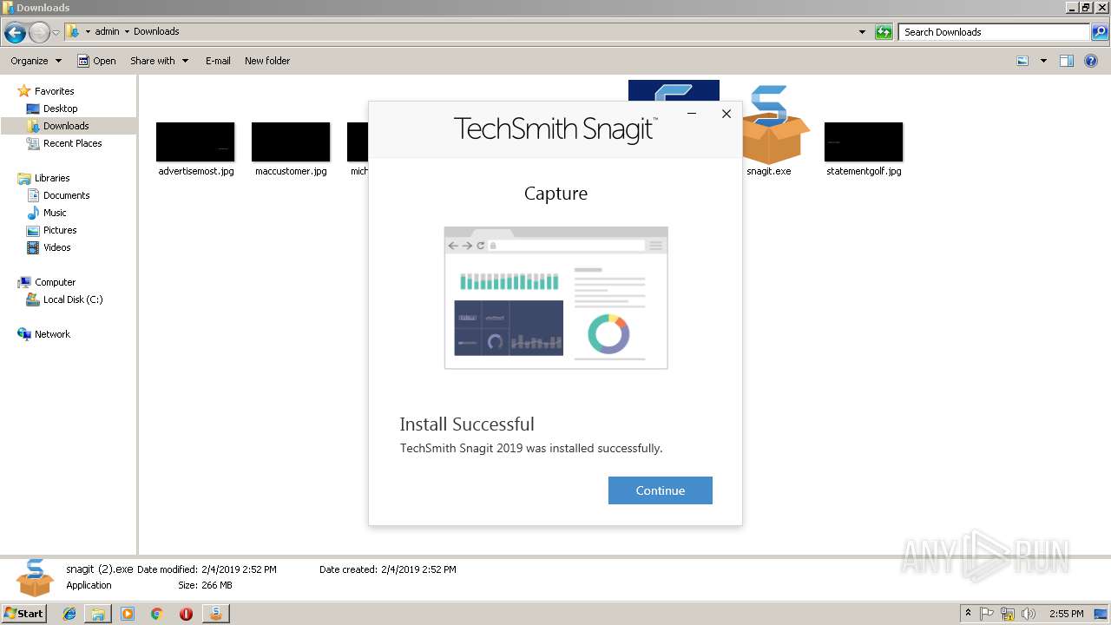This screenshot has height=625, width=1111.
Task: Select Network in navigation pane
Action: click(52, 334)
